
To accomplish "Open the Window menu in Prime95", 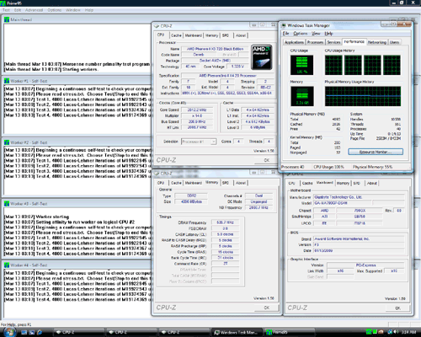I will pyautogui.click(x=73, y=10).
